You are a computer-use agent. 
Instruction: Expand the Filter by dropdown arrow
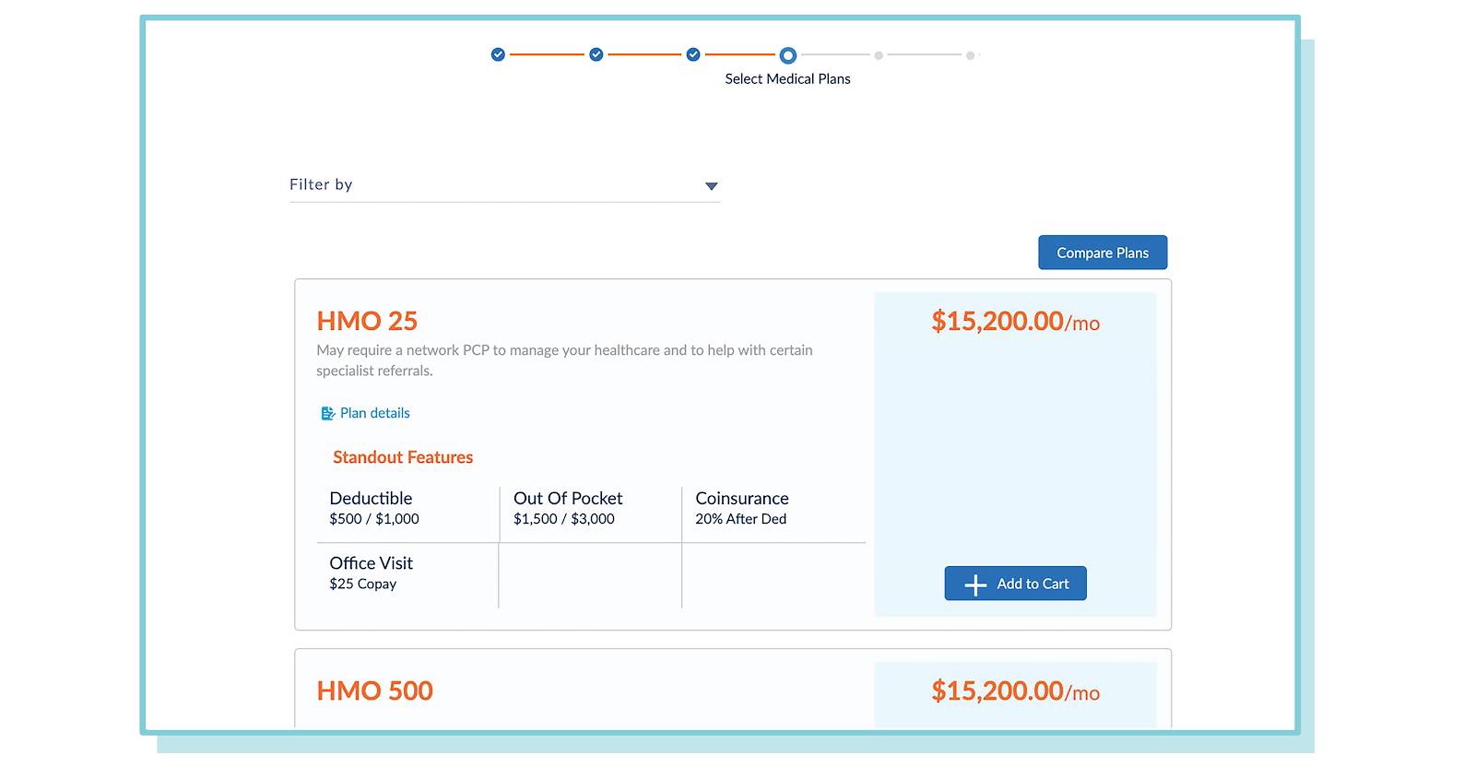(x=711, y=185)
